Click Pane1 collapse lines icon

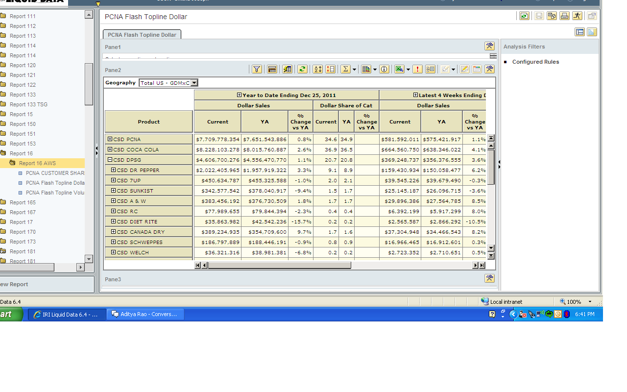coord(493,56)
